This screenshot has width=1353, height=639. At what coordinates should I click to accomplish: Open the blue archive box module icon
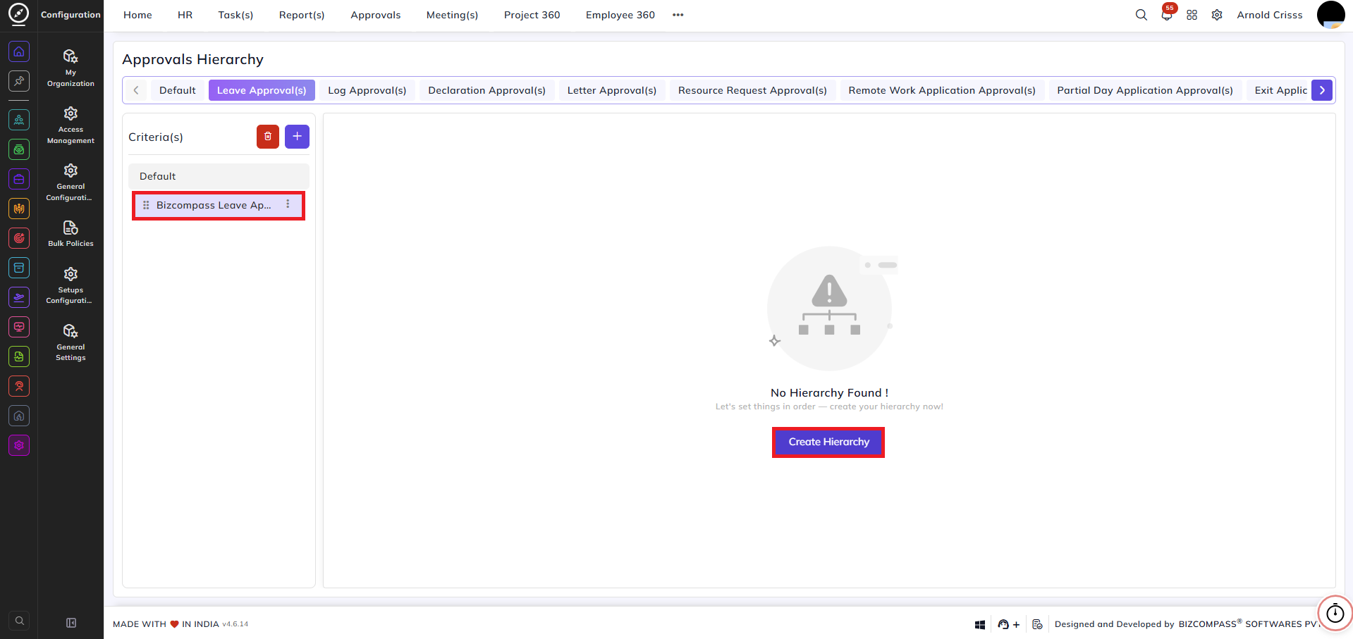point(19,268)
